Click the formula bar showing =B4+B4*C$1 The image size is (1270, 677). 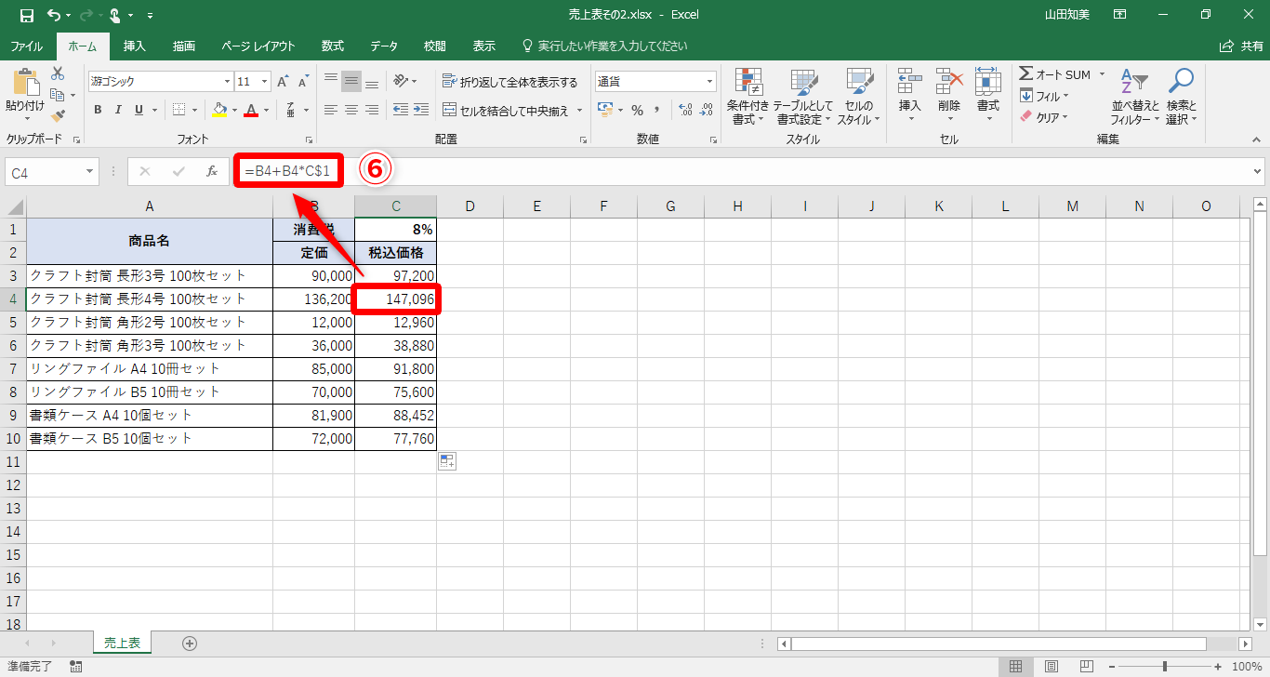[747, 171]
